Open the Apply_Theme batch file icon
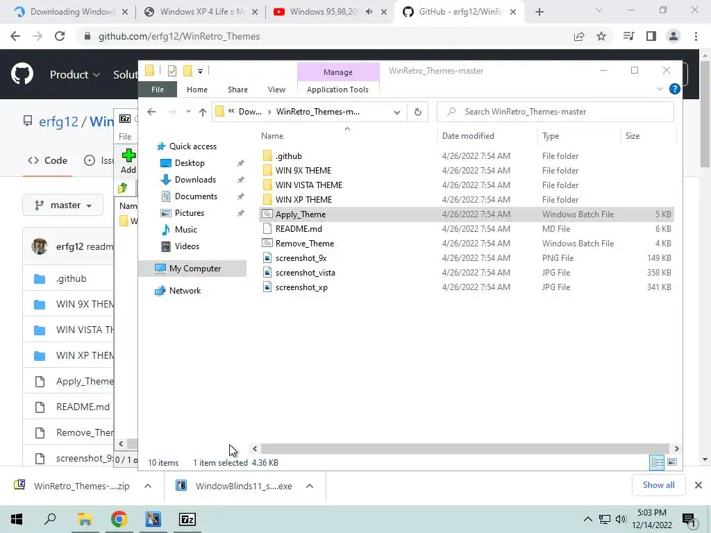Viewport: 711px width, 533px height. tap(267, 214)
